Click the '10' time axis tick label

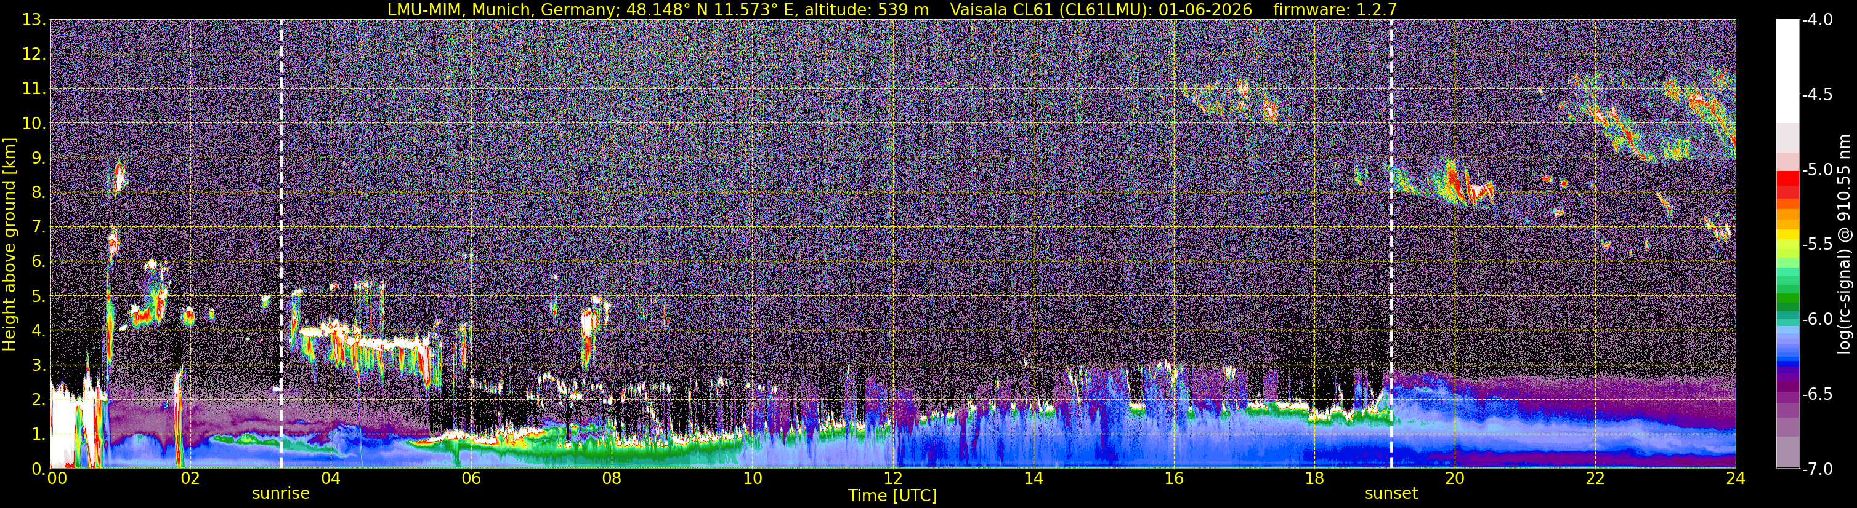(x=752, y=478)
